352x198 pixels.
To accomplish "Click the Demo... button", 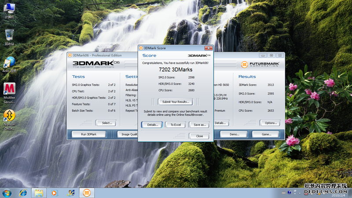I will point(234,134).
